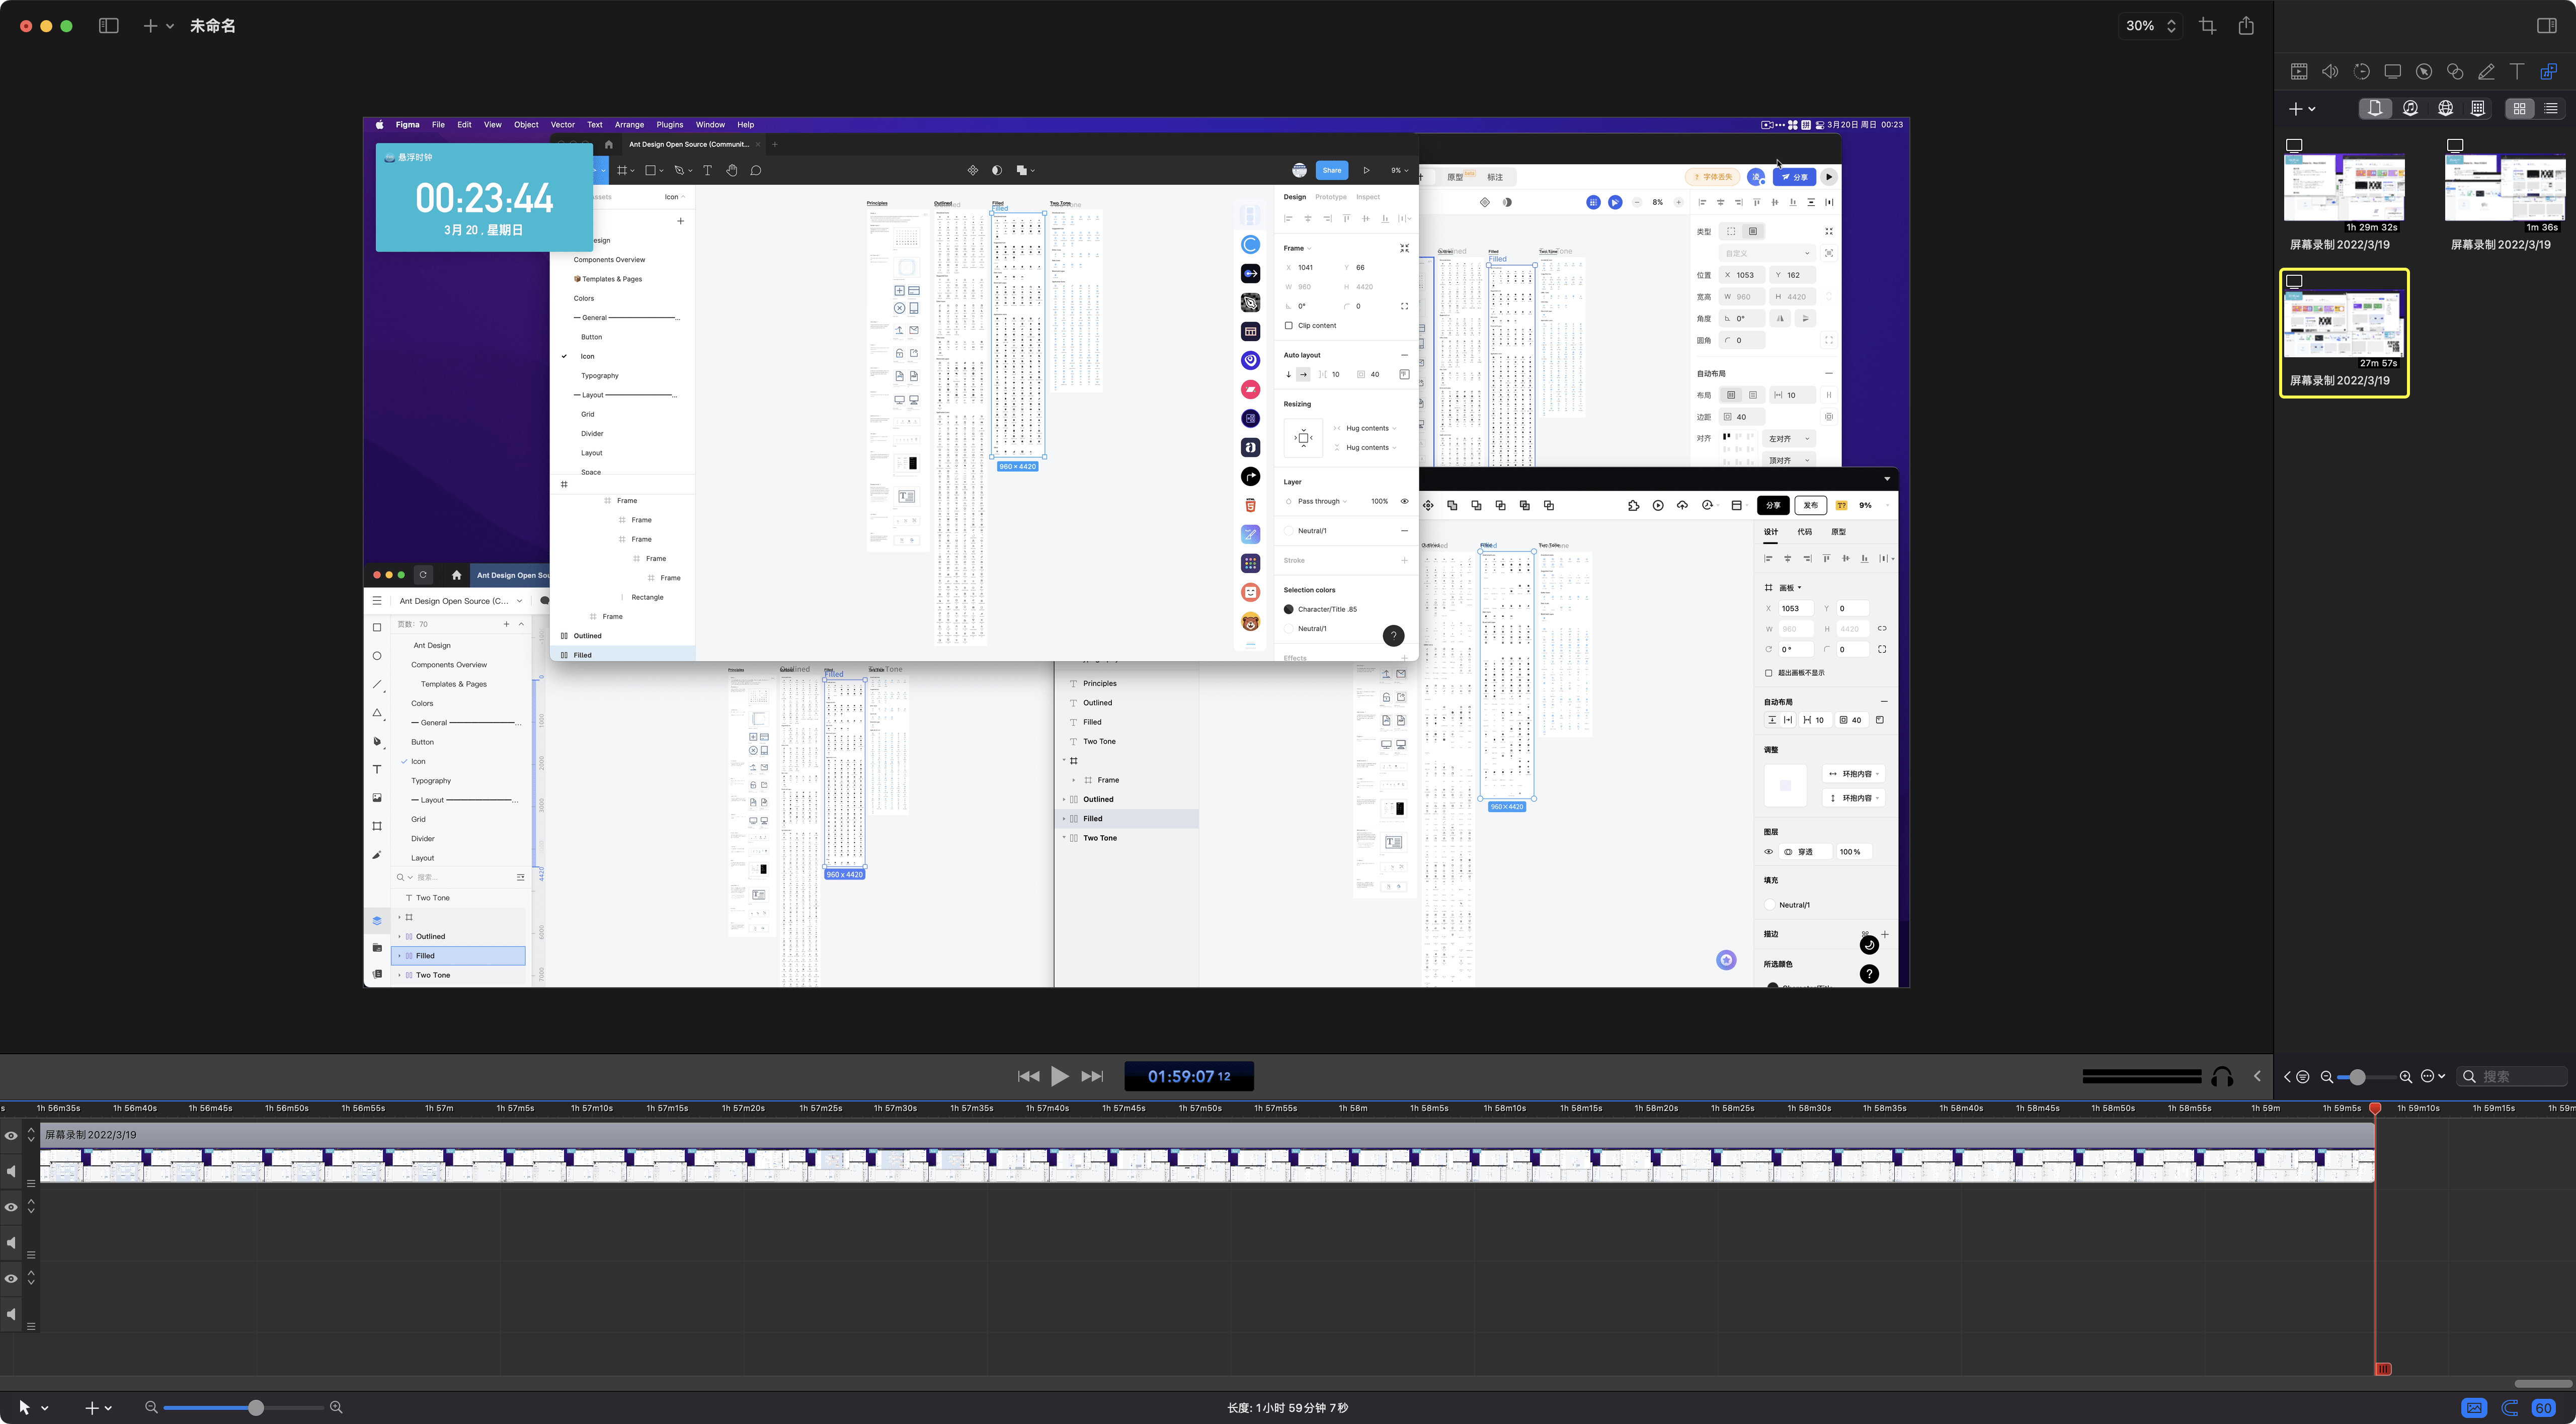The height and width of the screenshot is (1424, 2576).
Task: Select the canvas crop tool icon
Action: click(2208, 26)
